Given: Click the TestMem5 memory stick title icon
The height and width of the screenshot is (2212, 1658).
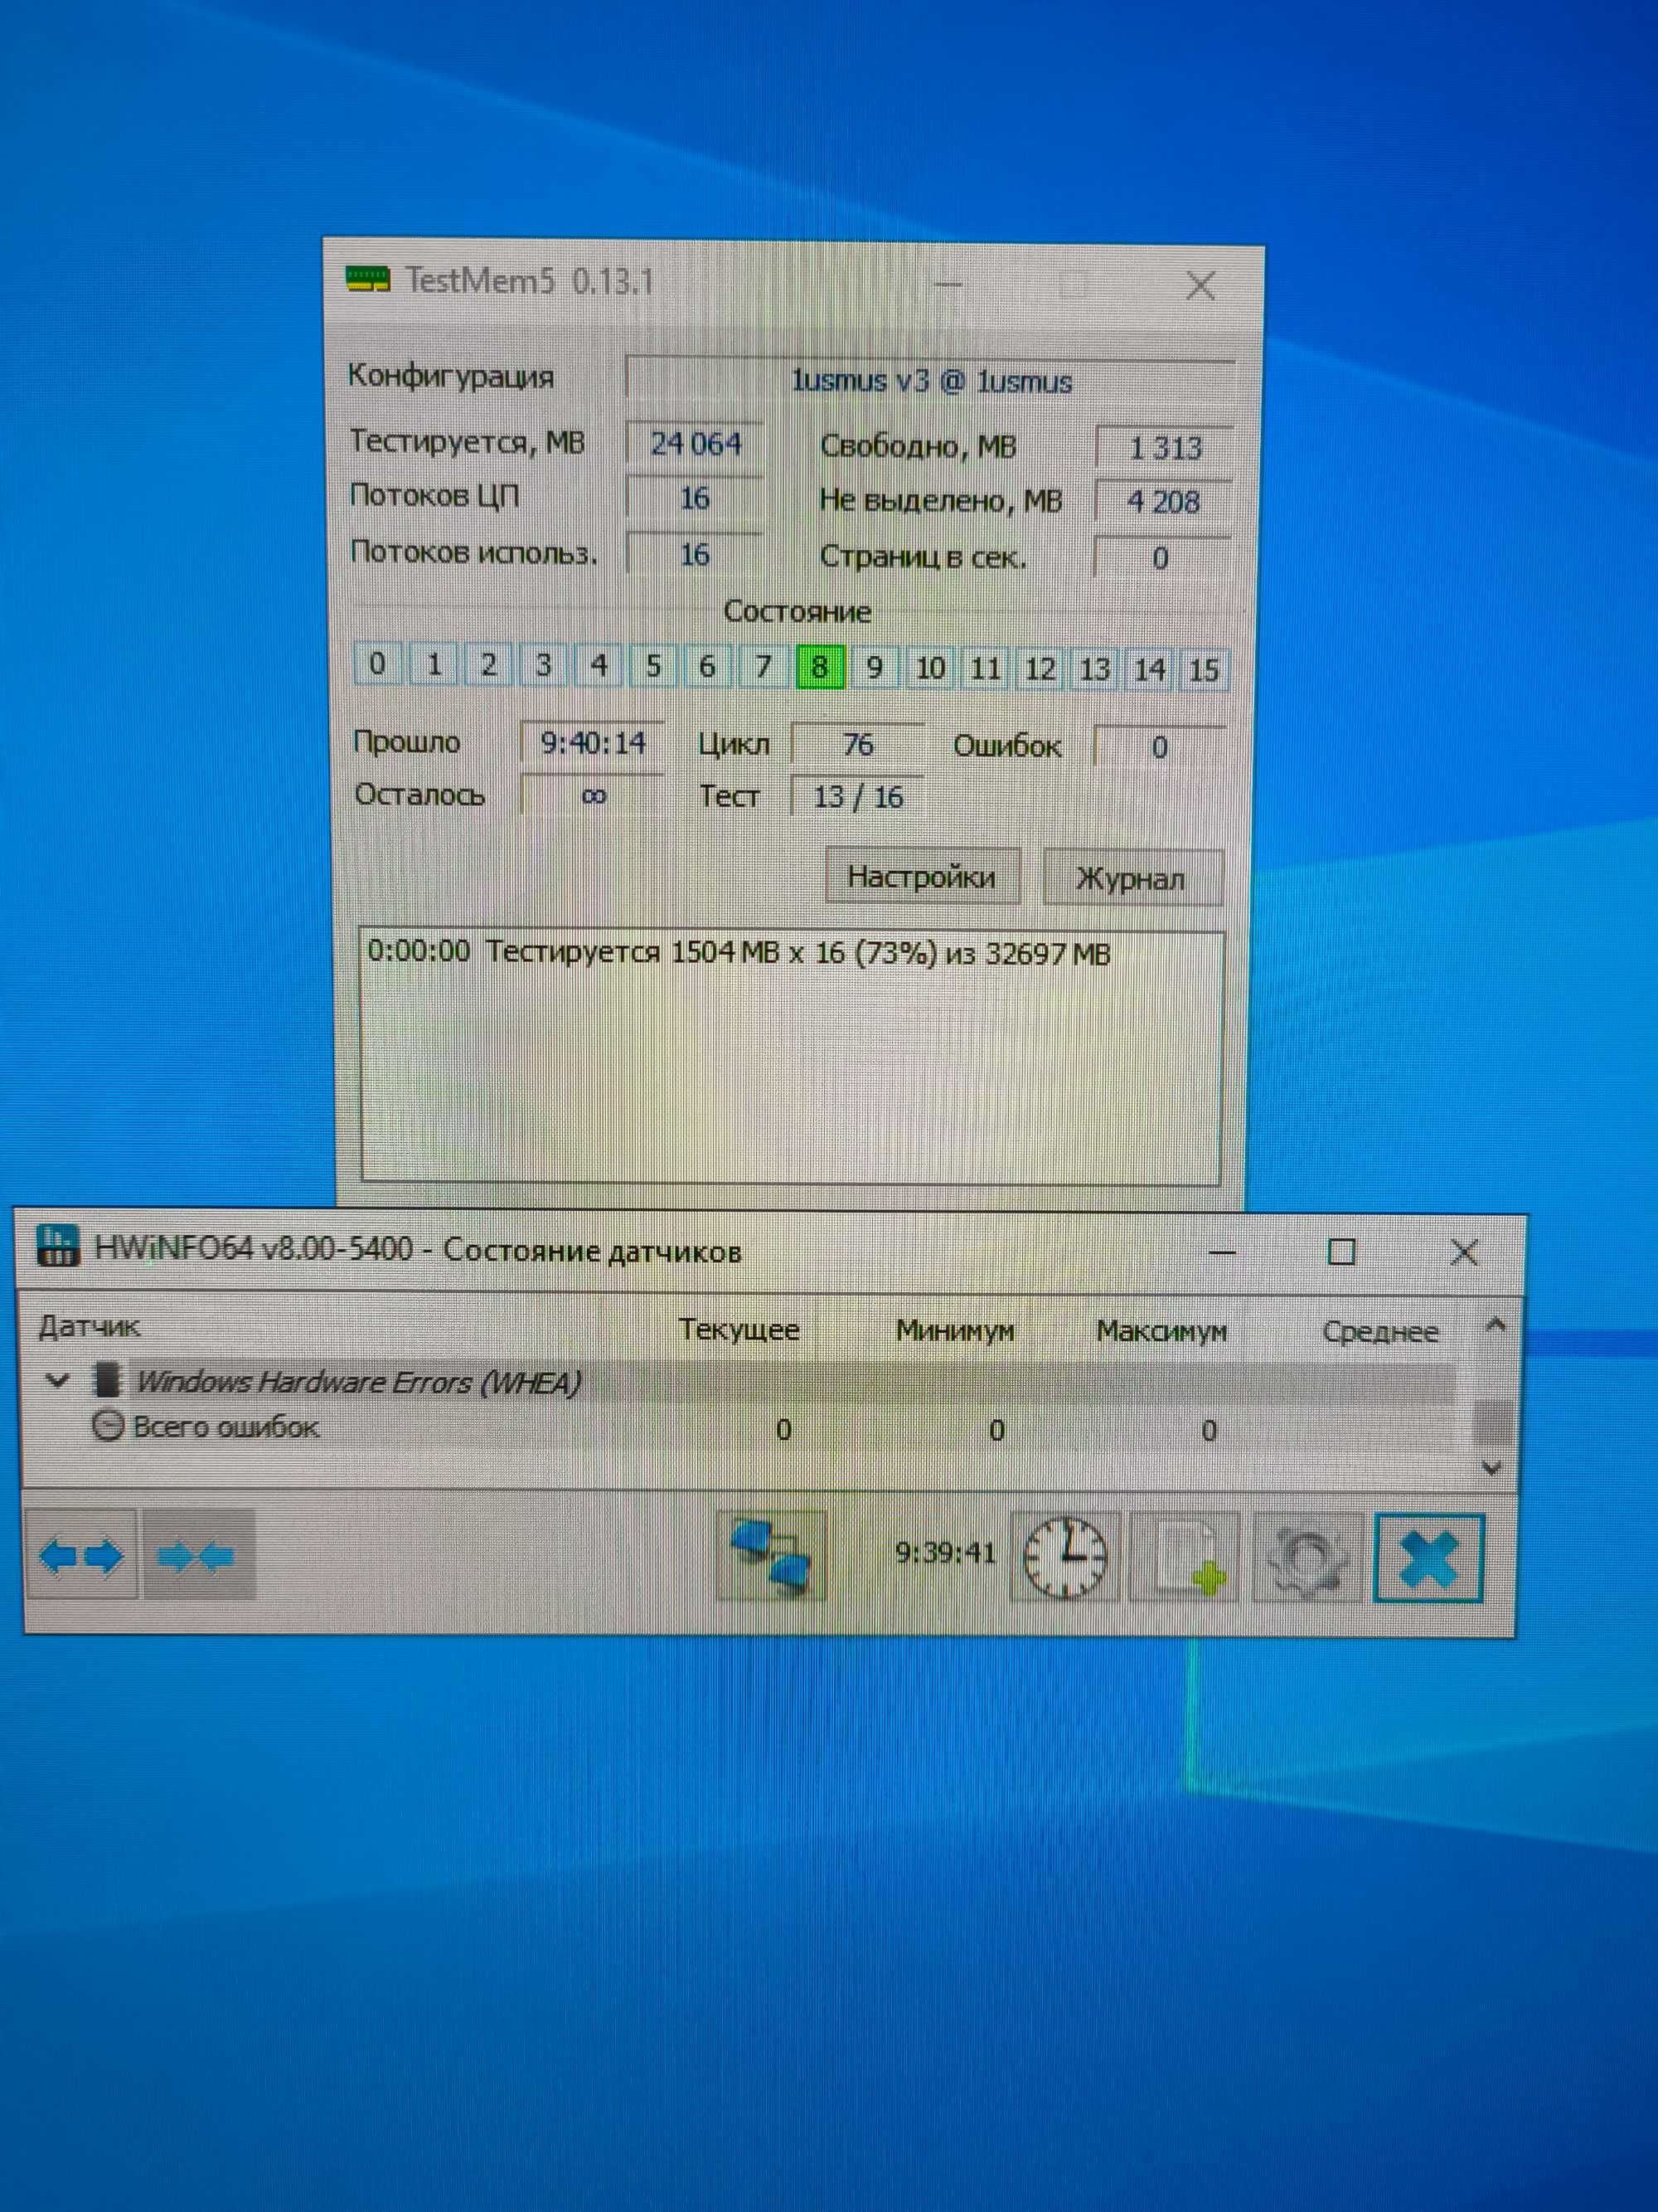Looking at the screenshot, I should tap(366, 278).
